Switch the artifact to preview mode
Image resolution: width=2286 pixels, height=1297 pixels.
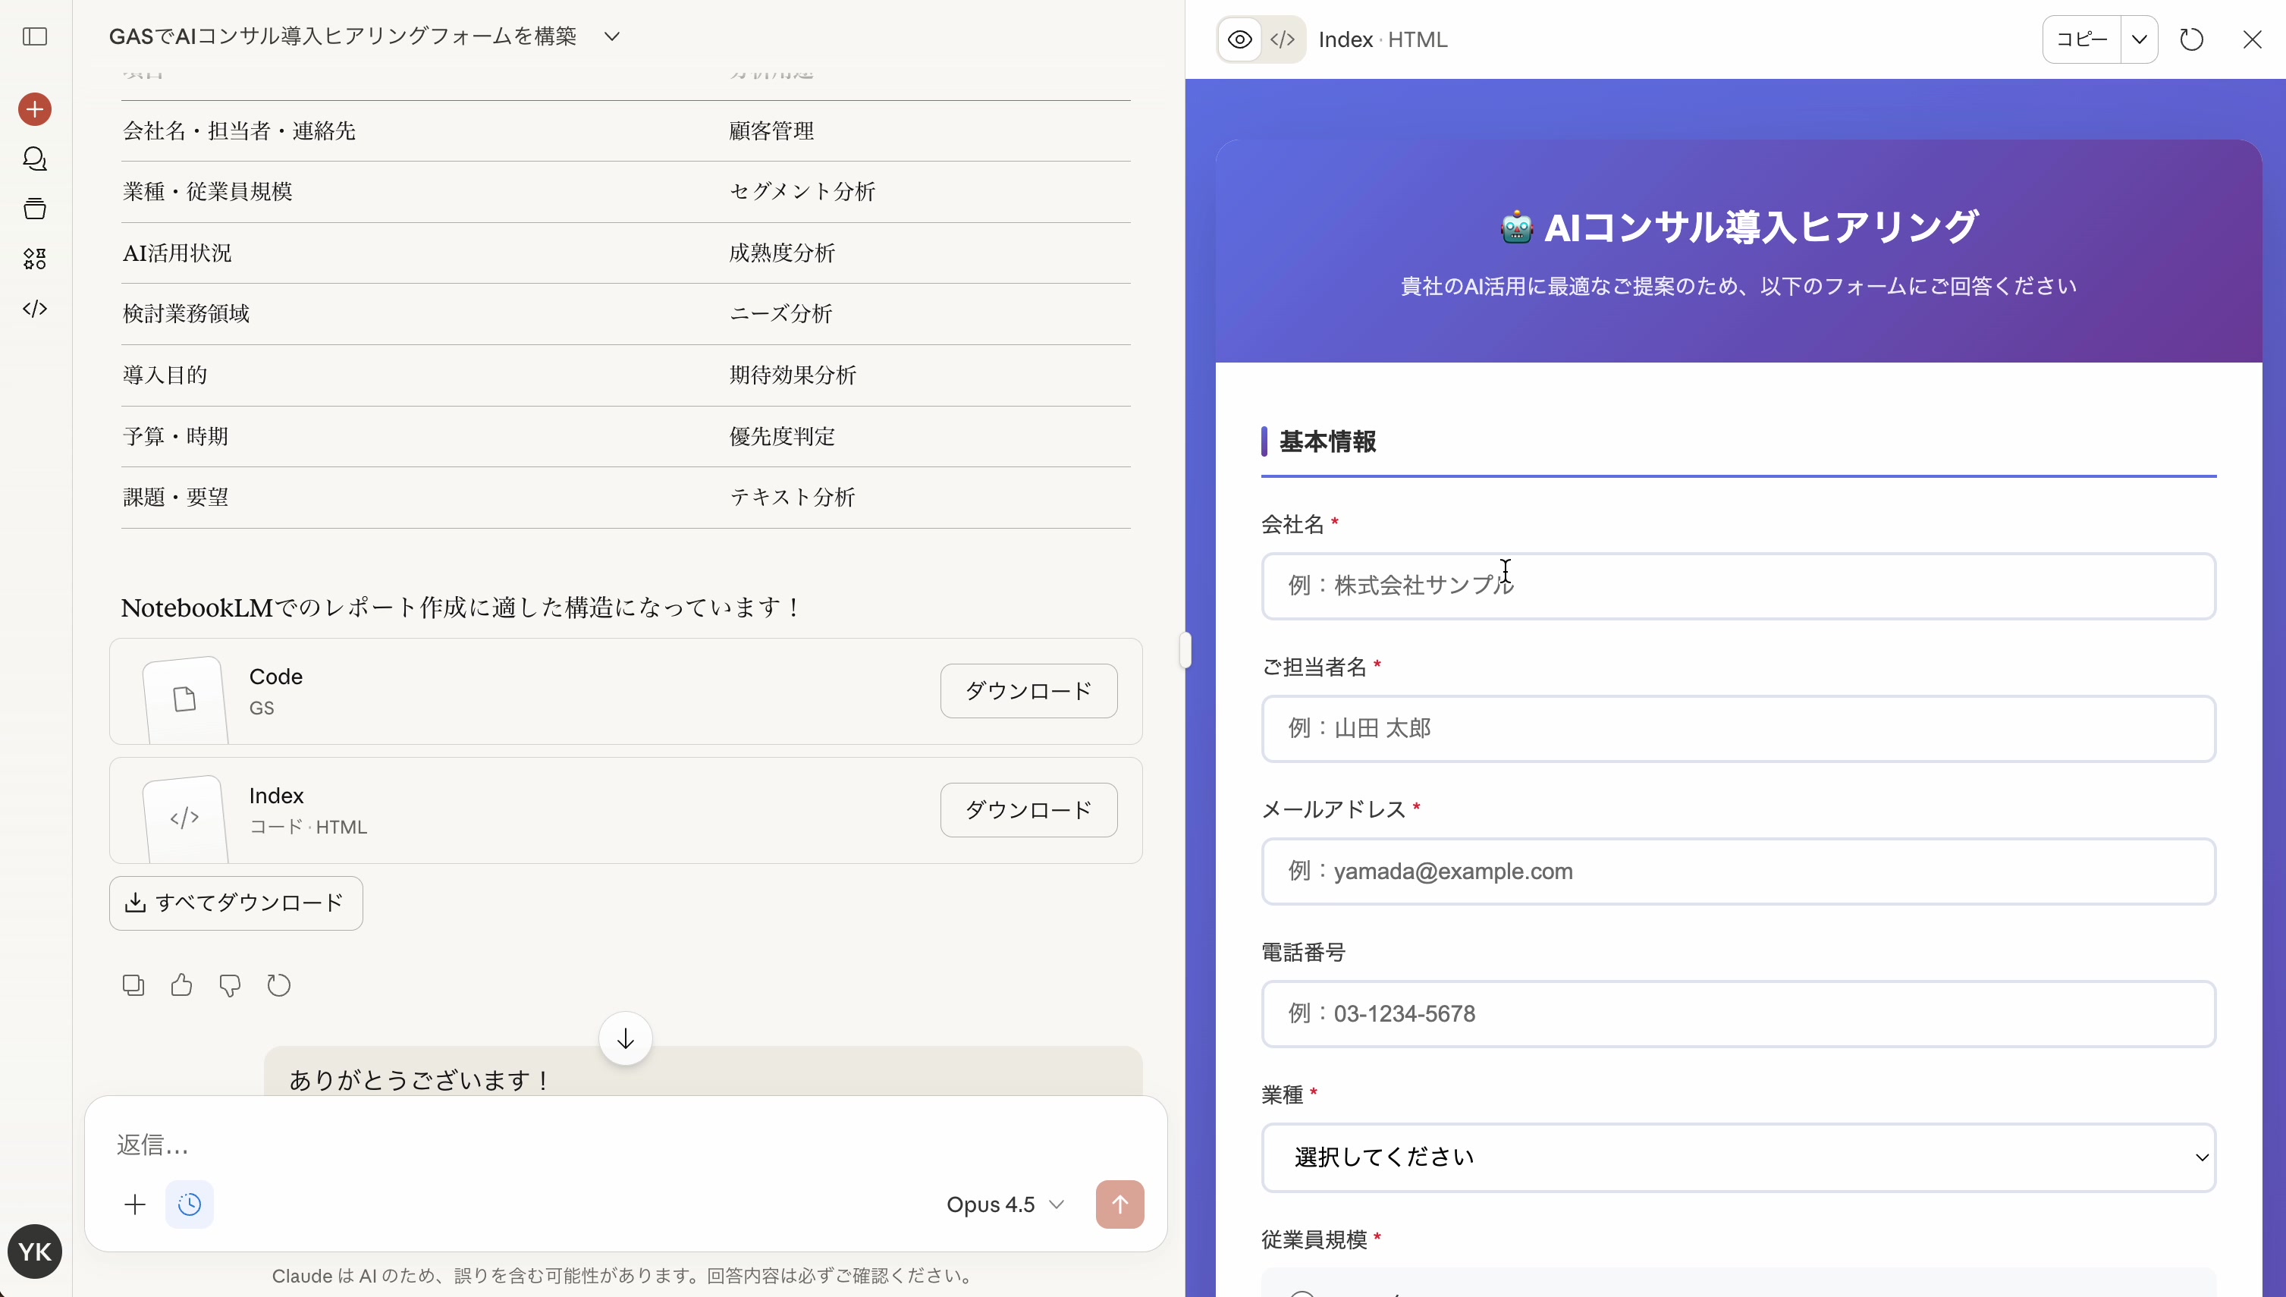point(1239,39)
